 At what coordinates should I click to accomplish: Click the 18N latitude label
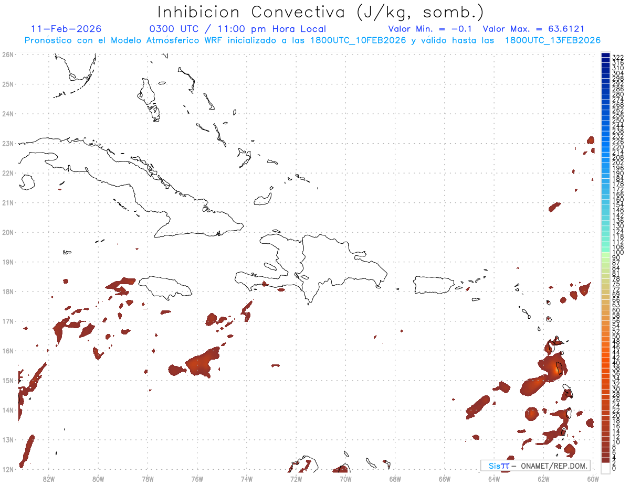tap(7, 291)
